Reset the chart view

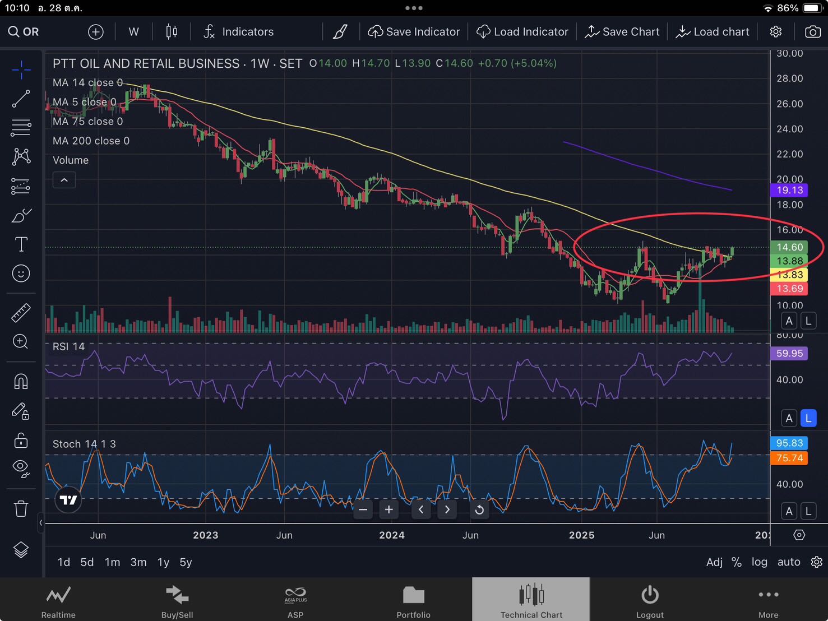click(479, 510)
